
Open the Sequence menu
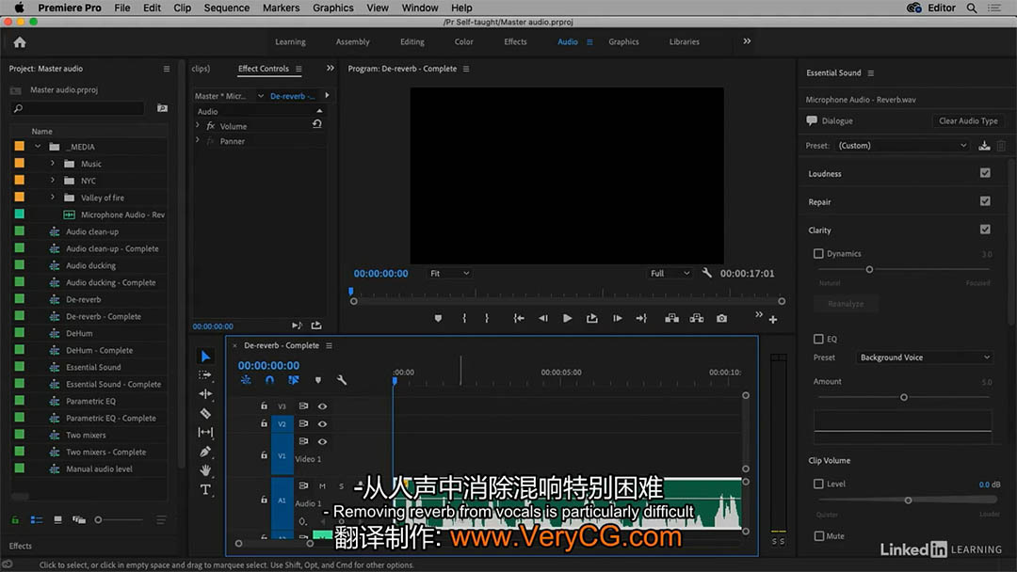226,8
